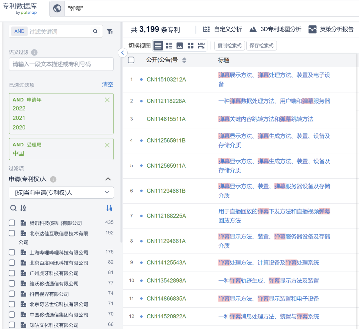Click the magnifier in the keyword filter box
This screenshot has width=359, height=329.
click(95, 31)
